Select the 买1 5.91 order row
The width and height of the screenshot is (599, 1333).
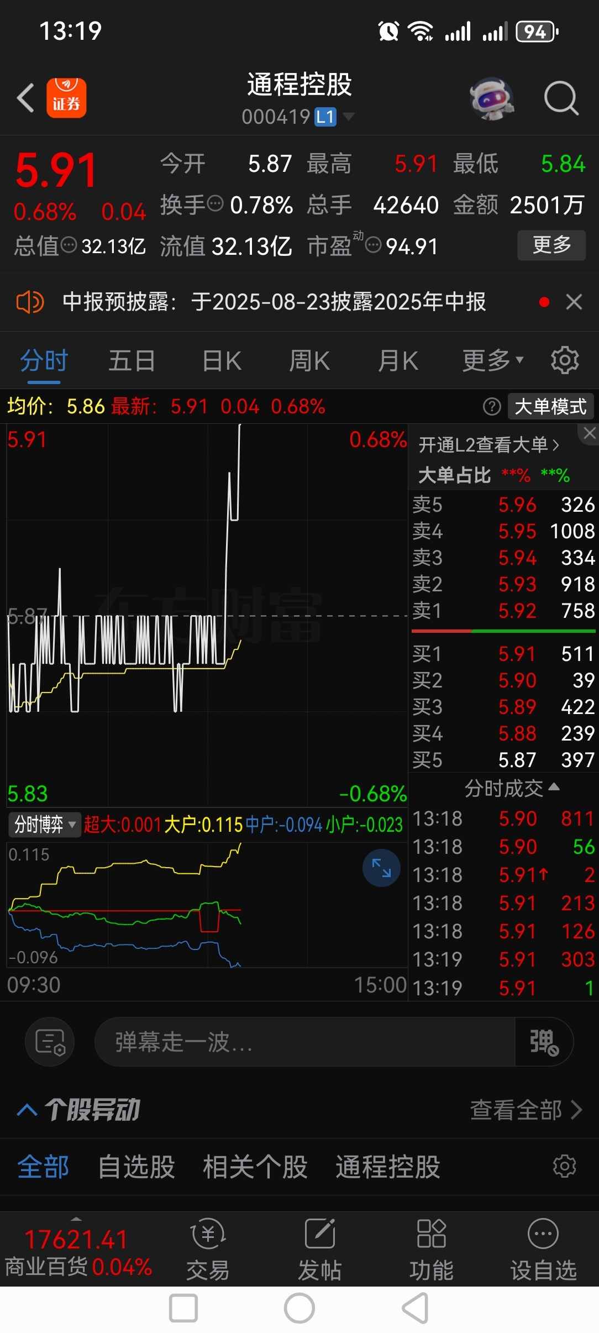click(x=503, y=654)
